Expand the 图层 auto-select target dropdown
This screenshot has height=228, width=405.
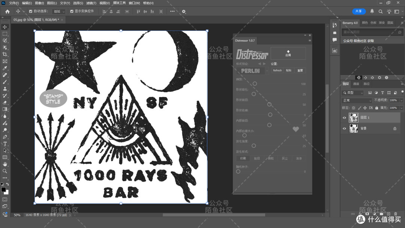[x=59, y=11]
